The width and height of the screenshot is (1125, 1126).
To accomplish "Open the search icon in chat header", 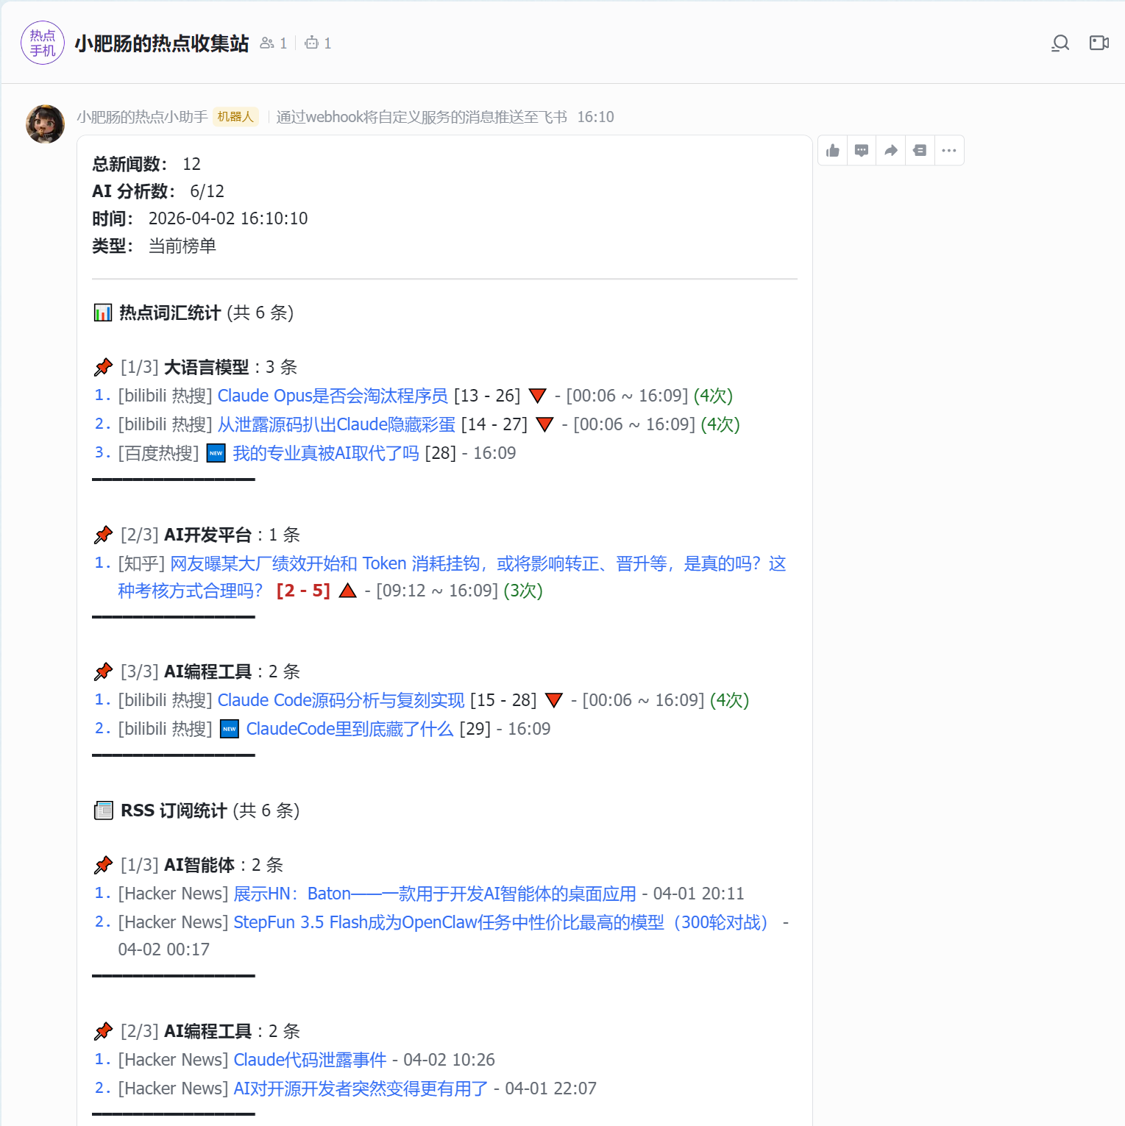I will [x=1060, y=43].
